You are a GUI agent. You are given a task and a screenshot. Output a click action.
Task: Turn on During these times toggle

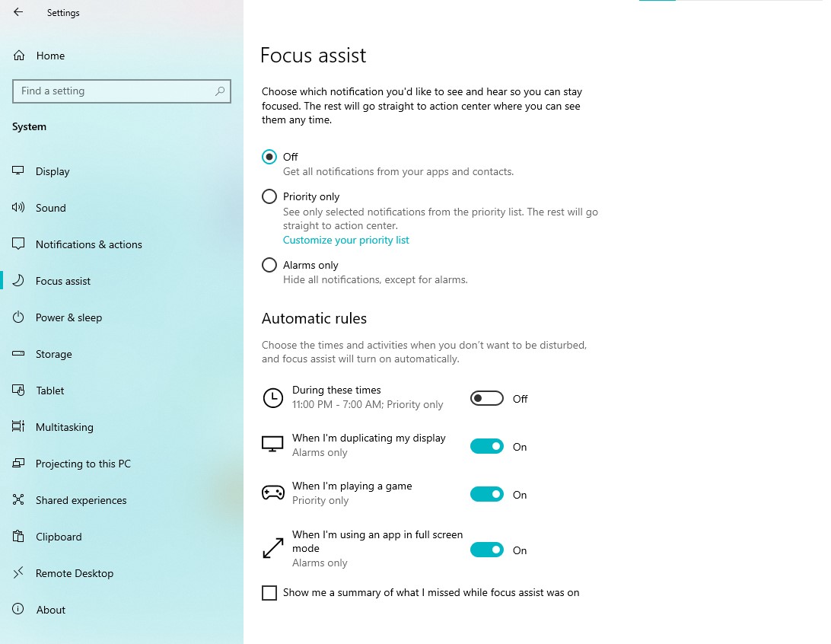point(487,398)
